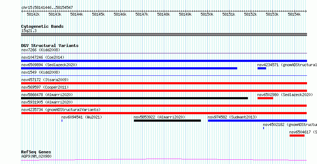Click the chr15:58141446..58154547 region label

point(47,8)
